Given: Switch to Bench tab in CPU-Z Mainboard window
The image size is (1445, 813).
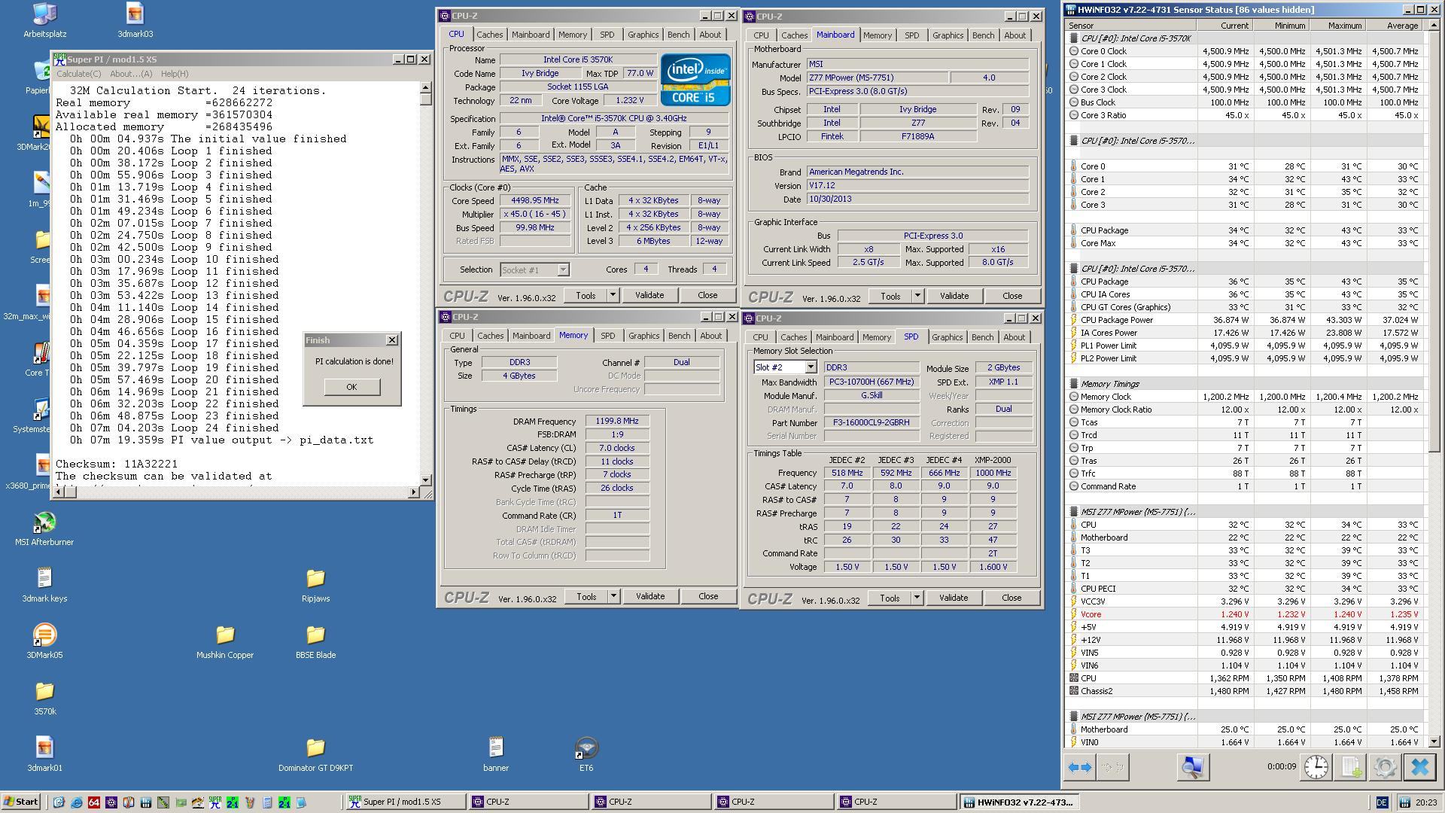Looking at the screenshot, I should (983, 35).
